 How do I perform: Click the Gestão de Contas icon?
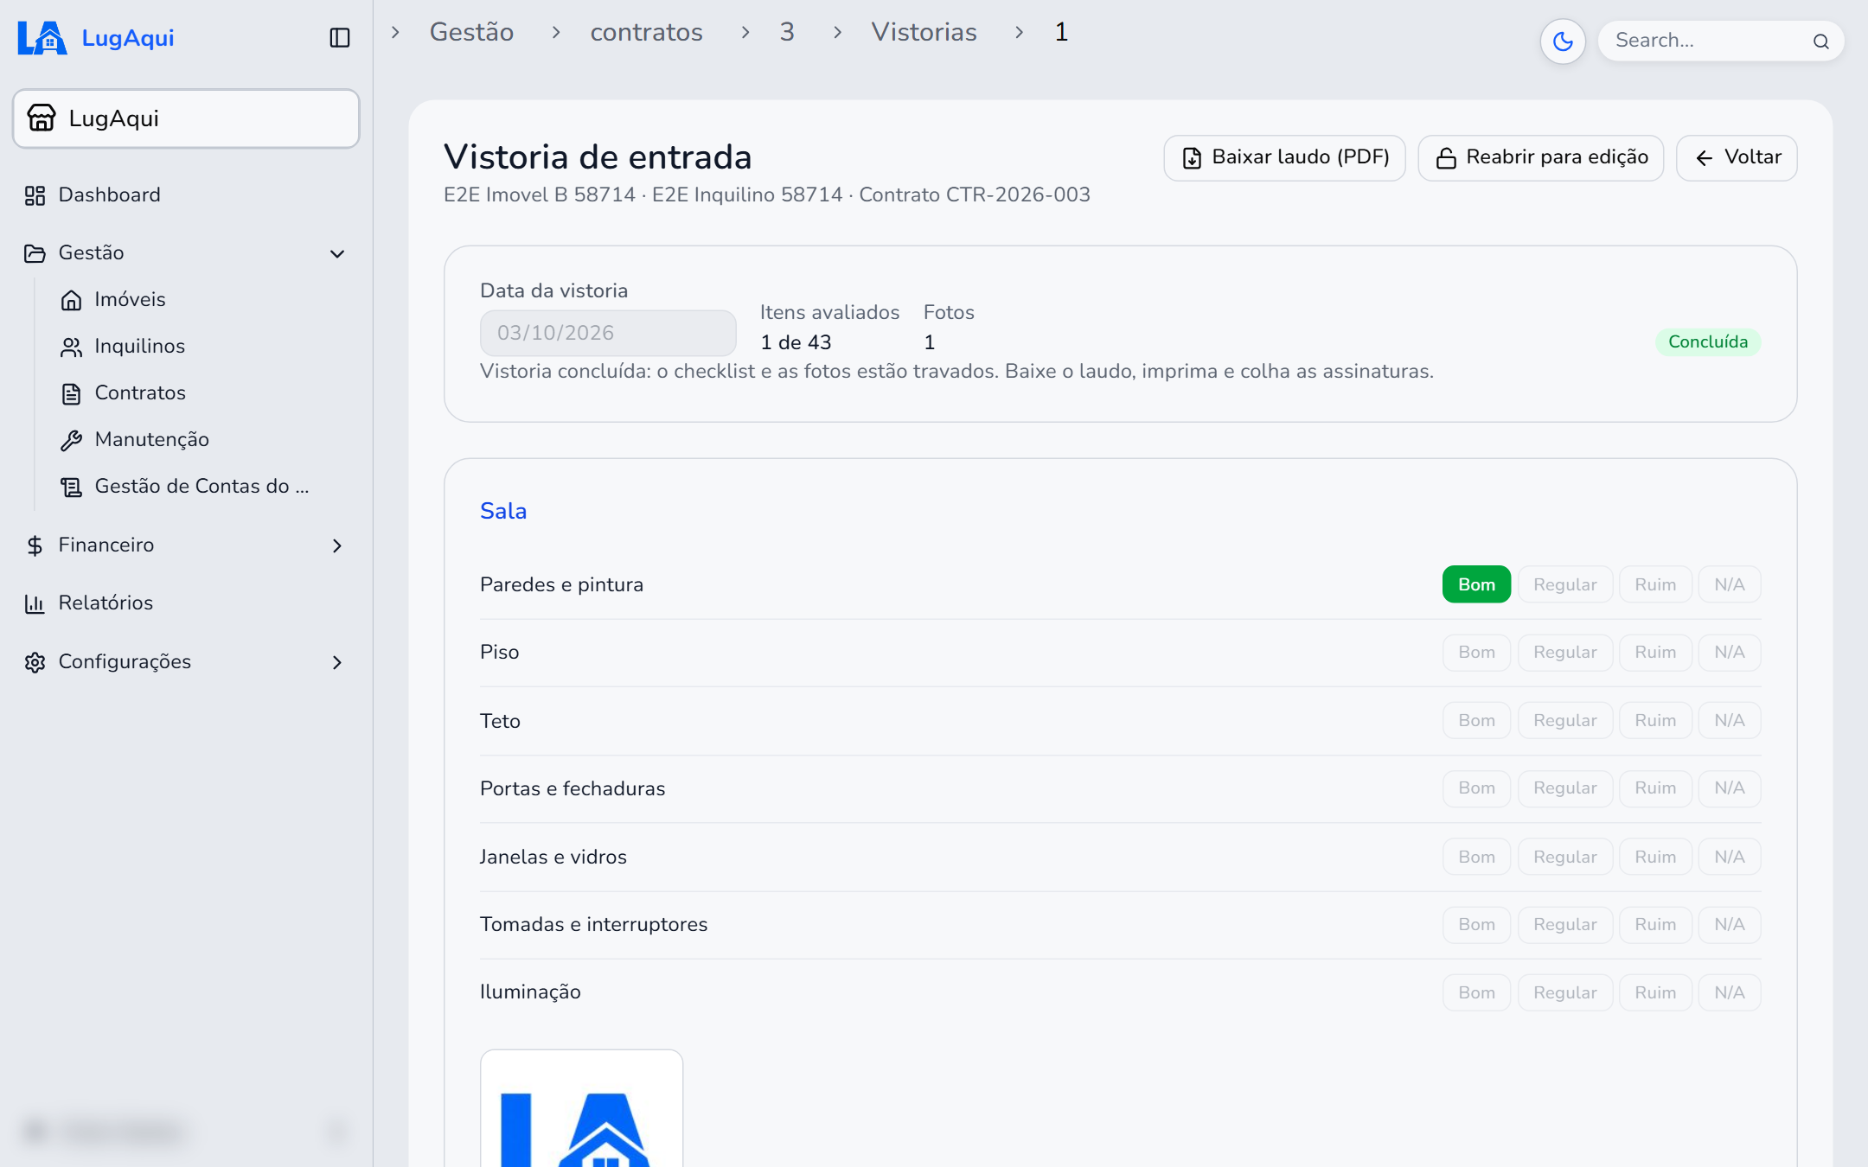pos(71,487)
